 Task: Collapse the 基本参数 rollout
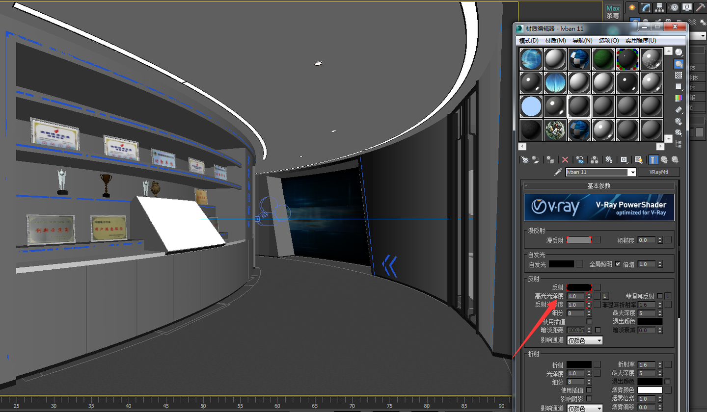tap(599, 186)
